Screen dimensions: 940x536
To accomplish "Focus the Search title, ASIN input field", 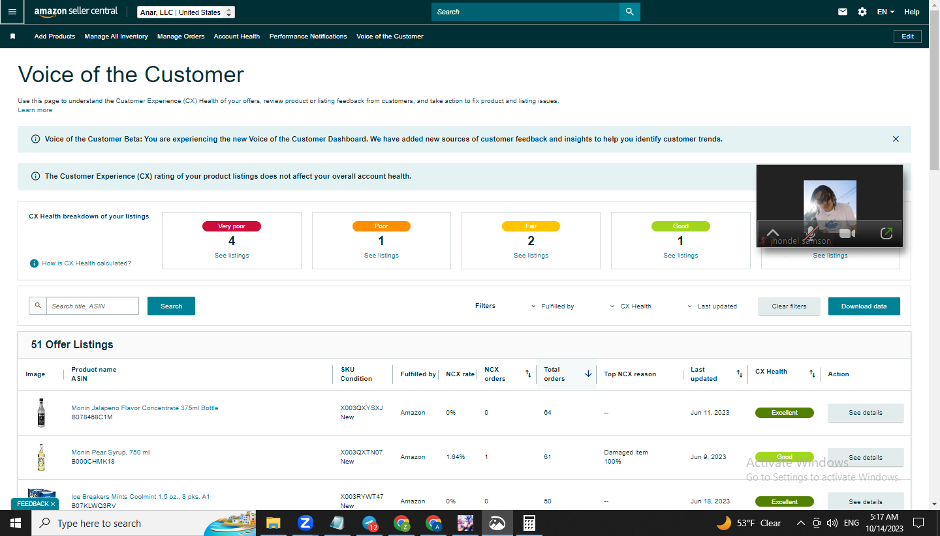I will (x=93, y=306).
